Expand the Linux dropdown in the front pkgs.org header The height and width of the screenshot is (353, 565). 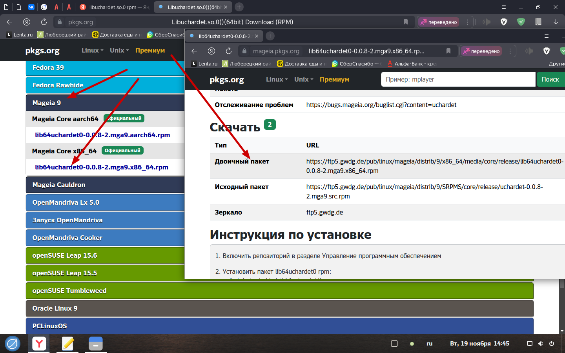(x=277, y=79)
